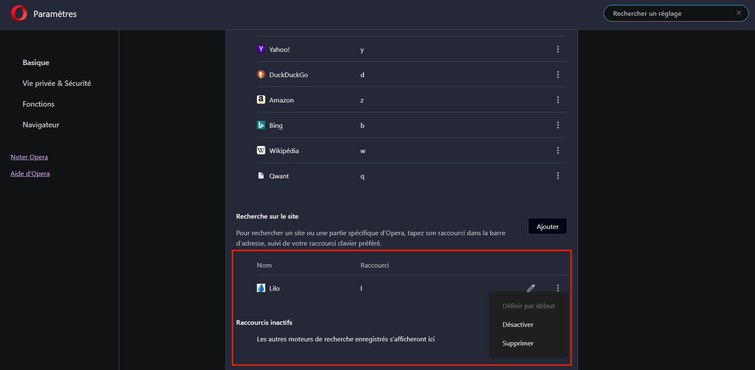Click the Amazon favicon
755x370 pixels.
(x=261, y=100)
